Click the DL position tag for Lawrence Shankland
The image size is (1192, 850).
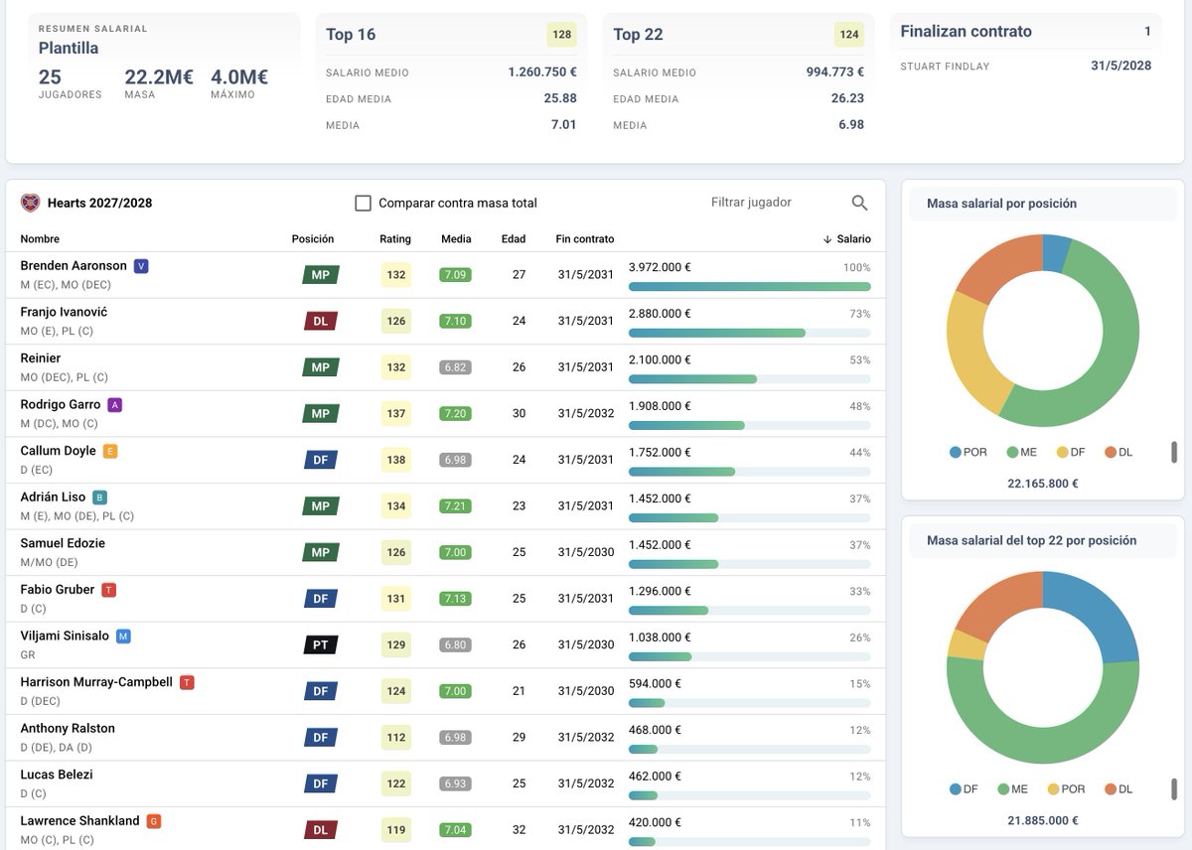(x=321, y=830)
